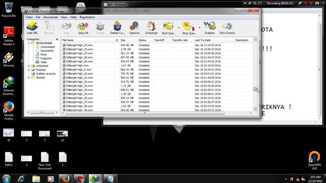Select file fullength-high_24.wmv row

pyautogui.click(x=157, y=45)
